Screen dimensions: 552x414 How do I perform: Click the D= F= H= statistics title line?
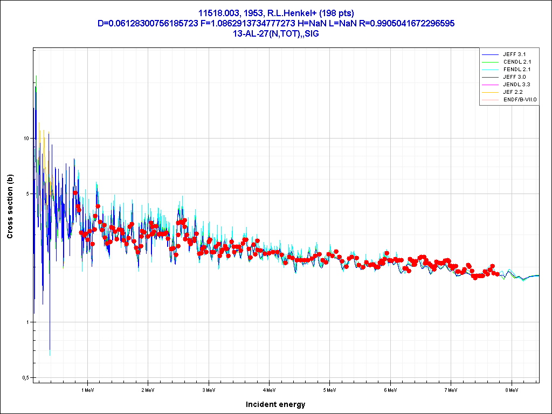[x=276, y=23]
